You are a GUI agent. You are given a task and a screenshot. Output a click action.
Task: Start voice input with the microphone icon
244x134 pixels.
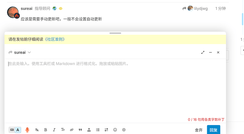tap(27, 130)
